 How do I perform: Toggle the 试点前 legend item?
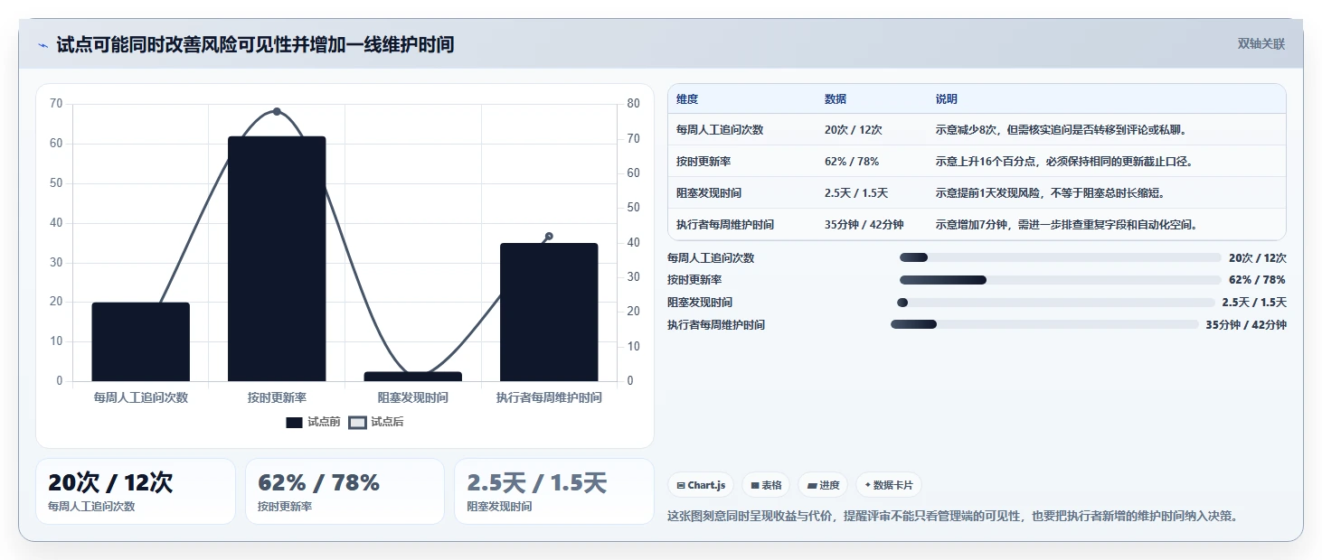pos(313,422)
